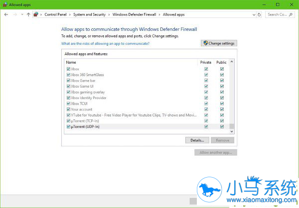299x208 pixels.
Task: Click the Forward navigation arrow
Action: tap(15, 14)
